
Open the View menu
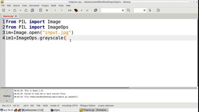point(25,6)
